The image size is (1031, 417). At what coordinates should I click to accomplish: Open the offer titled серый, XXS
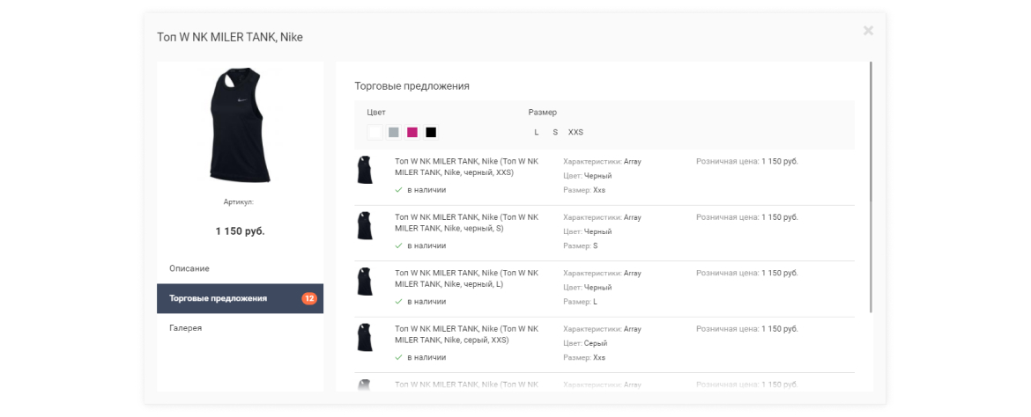click(x=466, y=334)
